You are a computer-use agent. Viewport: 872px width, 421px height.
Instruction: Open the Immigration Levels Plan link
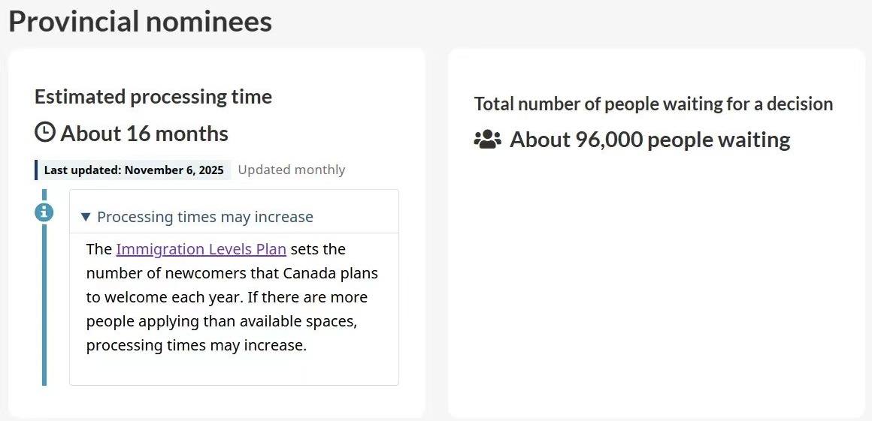click(201, 249)
